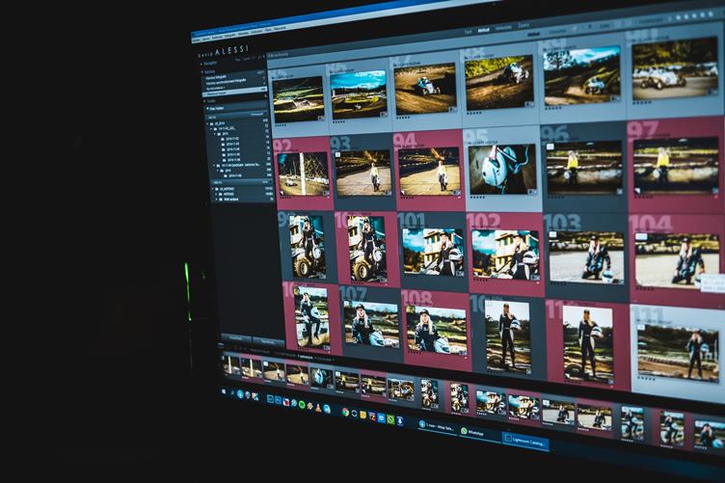
Task: Select grid photo numbered 102
Action: coord(505,255)
